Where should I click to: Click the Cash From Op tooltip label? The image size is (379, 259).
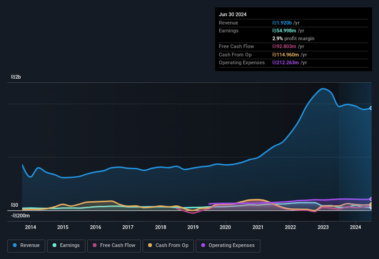[x=235, y=55]
